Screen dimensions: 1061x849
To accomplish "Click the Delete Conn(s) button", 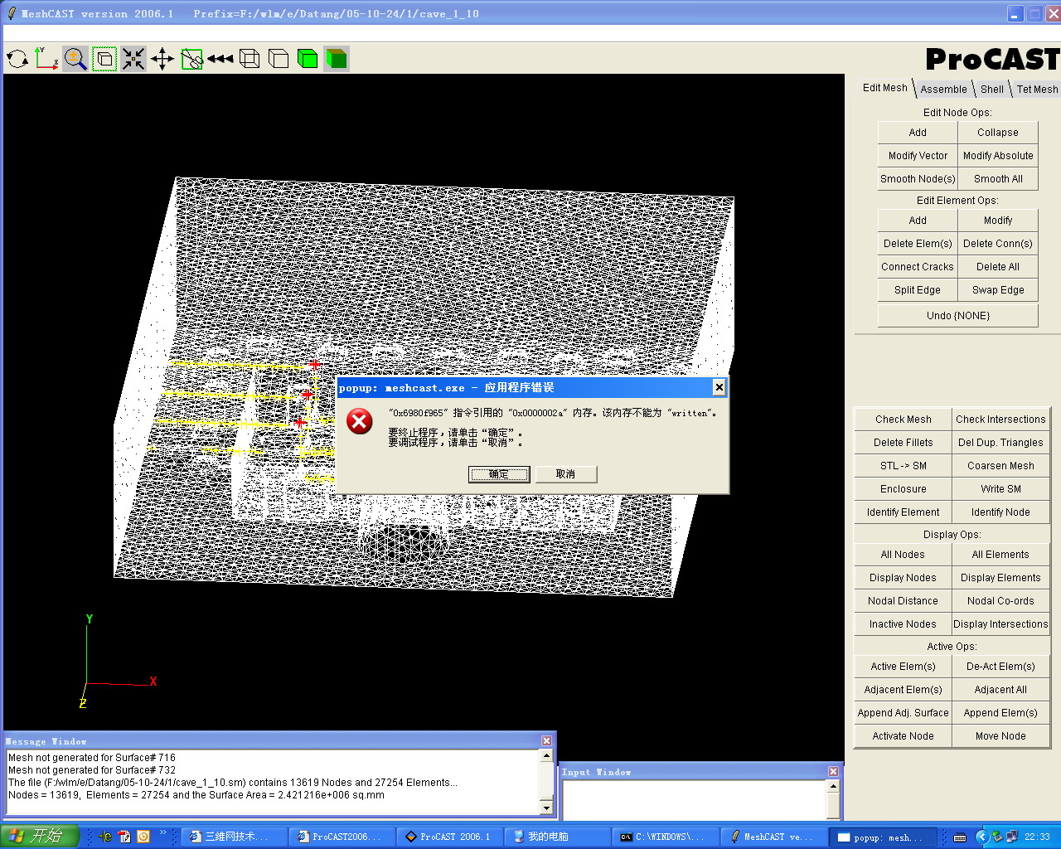I will coord(998,244).
